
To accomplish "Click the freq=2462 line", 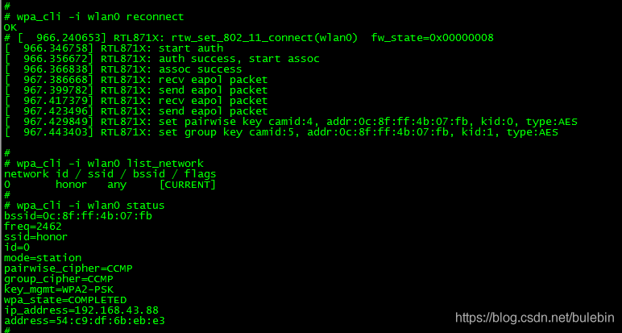I will click(x=33, y=227).
